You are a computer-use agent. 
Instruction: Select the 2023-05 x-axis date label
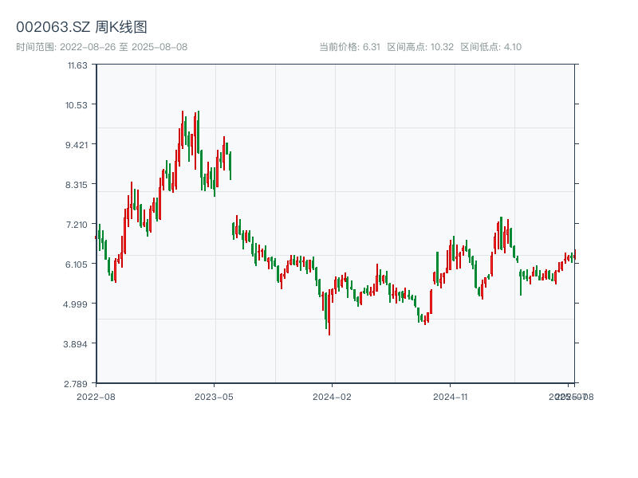pyautogui.click(x=214, y=396)
